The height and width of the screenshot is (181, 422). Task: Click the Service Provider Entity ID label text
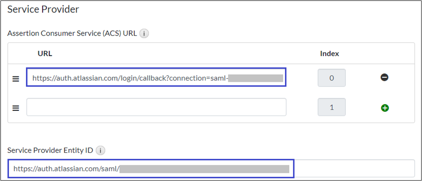click(x=50, y=151)
